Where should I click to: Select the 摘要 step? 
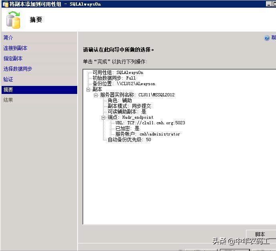coord(39,90)
